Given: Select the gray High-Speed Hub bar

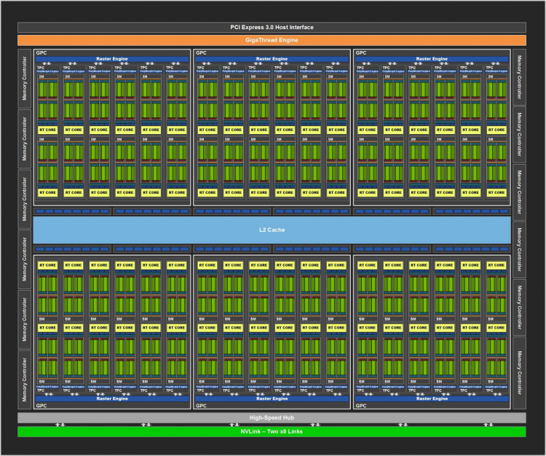Looking at the screenshot, I should (x=272, y=417).
